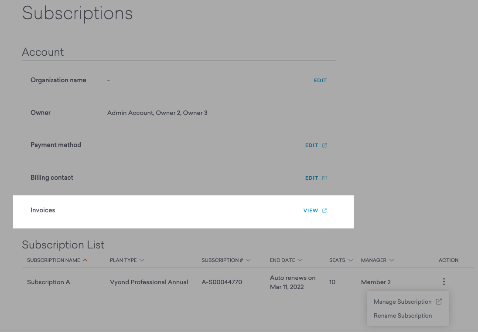
Task: Expand the Seats column chevron
Action: (350, 260)
